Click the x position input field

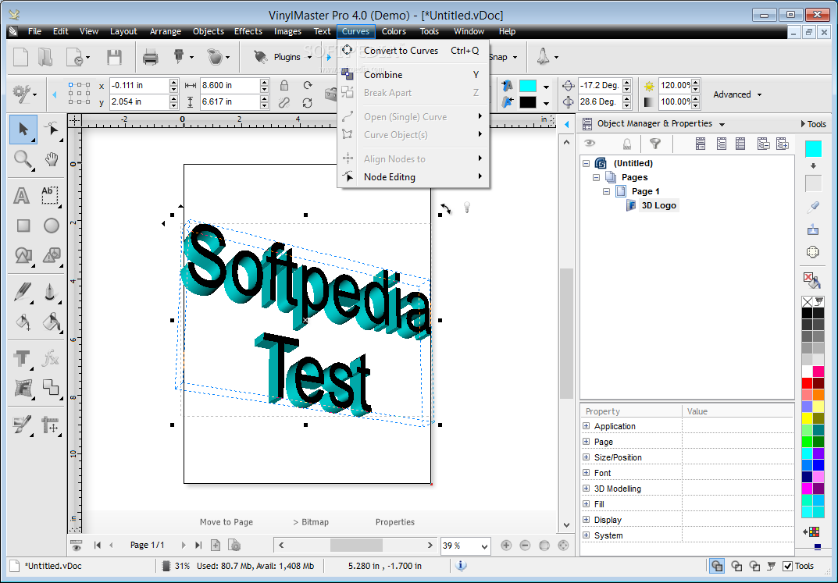140,85
